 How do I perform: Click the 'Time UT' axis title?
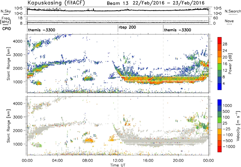[118, 165]
